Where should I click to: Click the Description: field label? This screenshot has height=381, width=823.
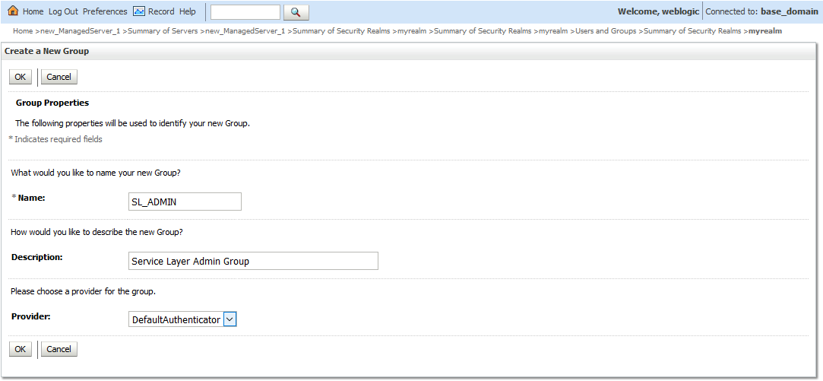pyautogui.click(x=36, y=257)
